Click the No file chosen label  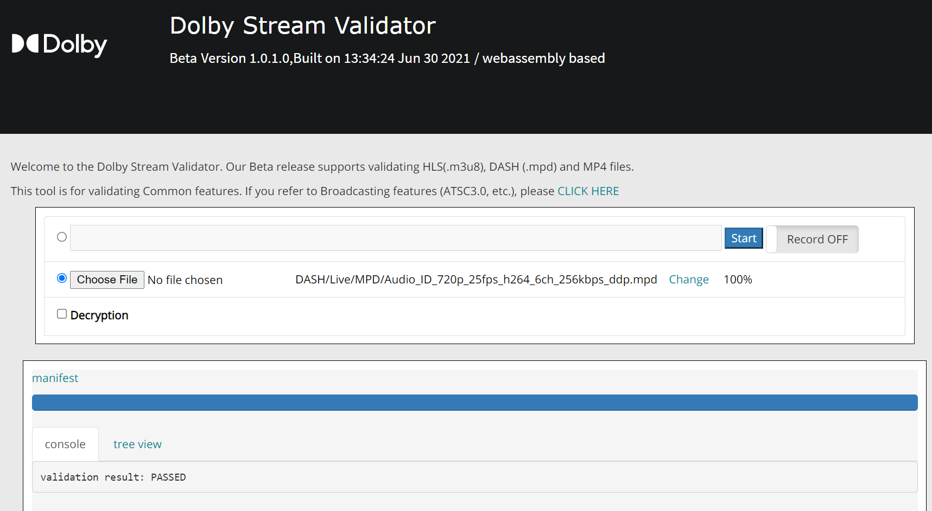tap(185, 280)
